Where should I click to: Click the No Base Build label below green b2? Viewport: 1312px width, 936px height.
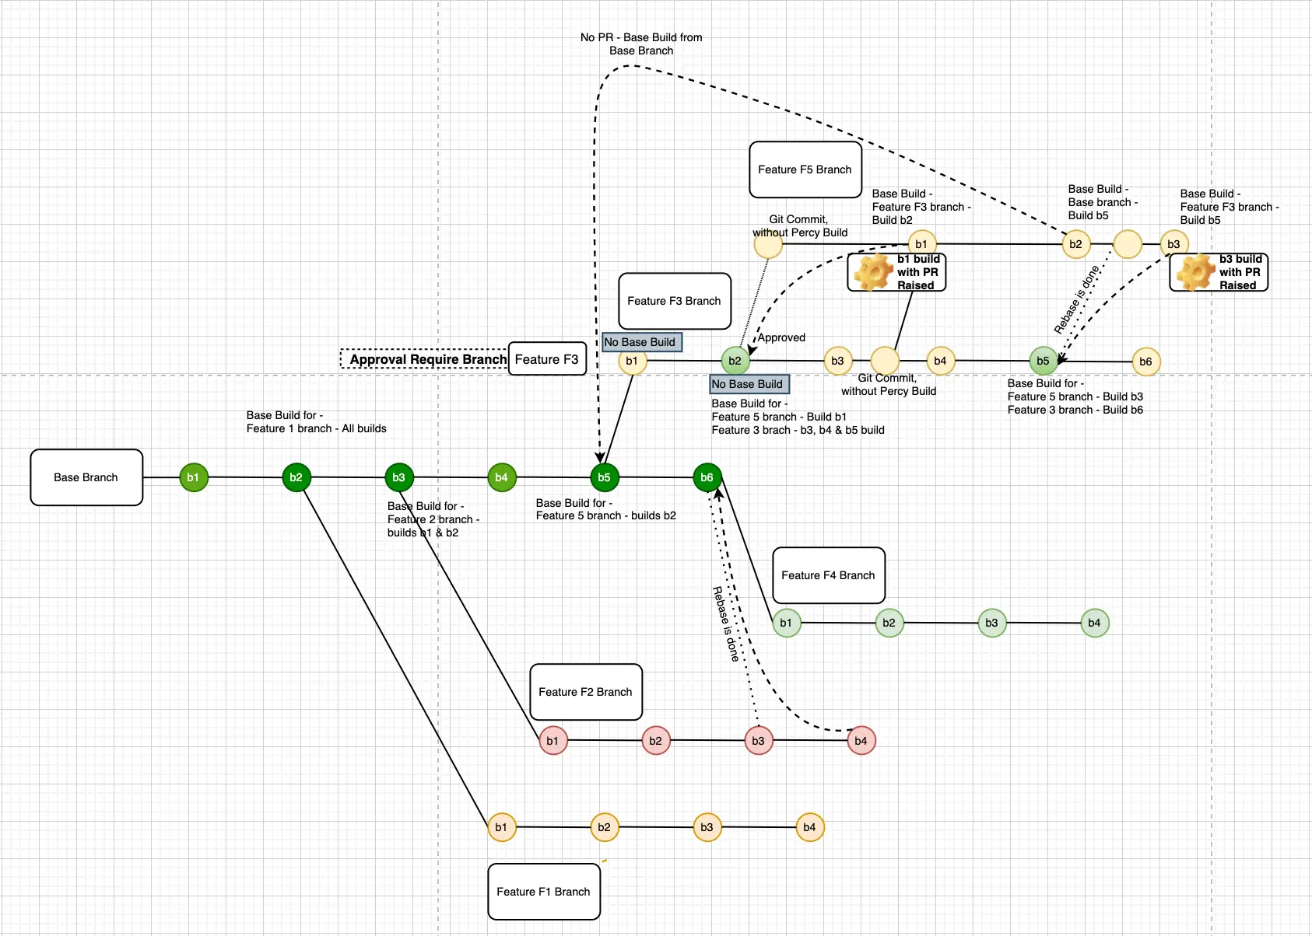pyautogui.click(x=749, y=384)
